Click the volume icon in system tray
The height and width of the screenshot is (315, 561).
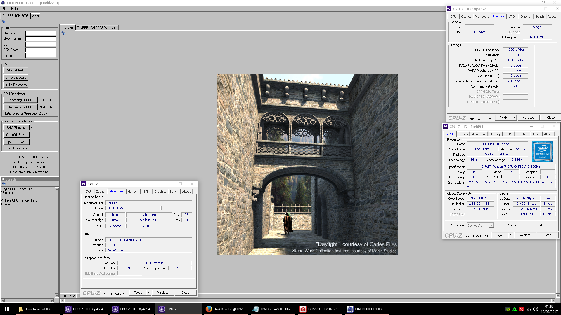click(x=536, y=309)
